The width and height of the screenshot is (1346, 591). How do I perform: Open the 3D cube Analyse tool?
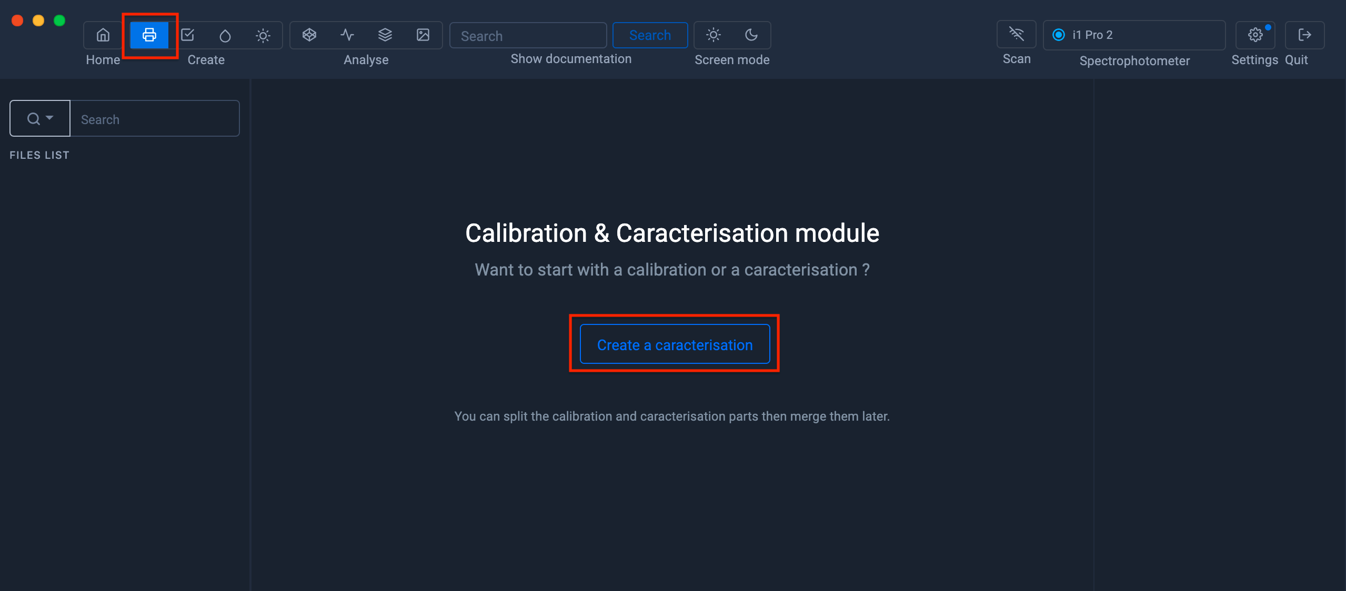click(x=309, y=35)
